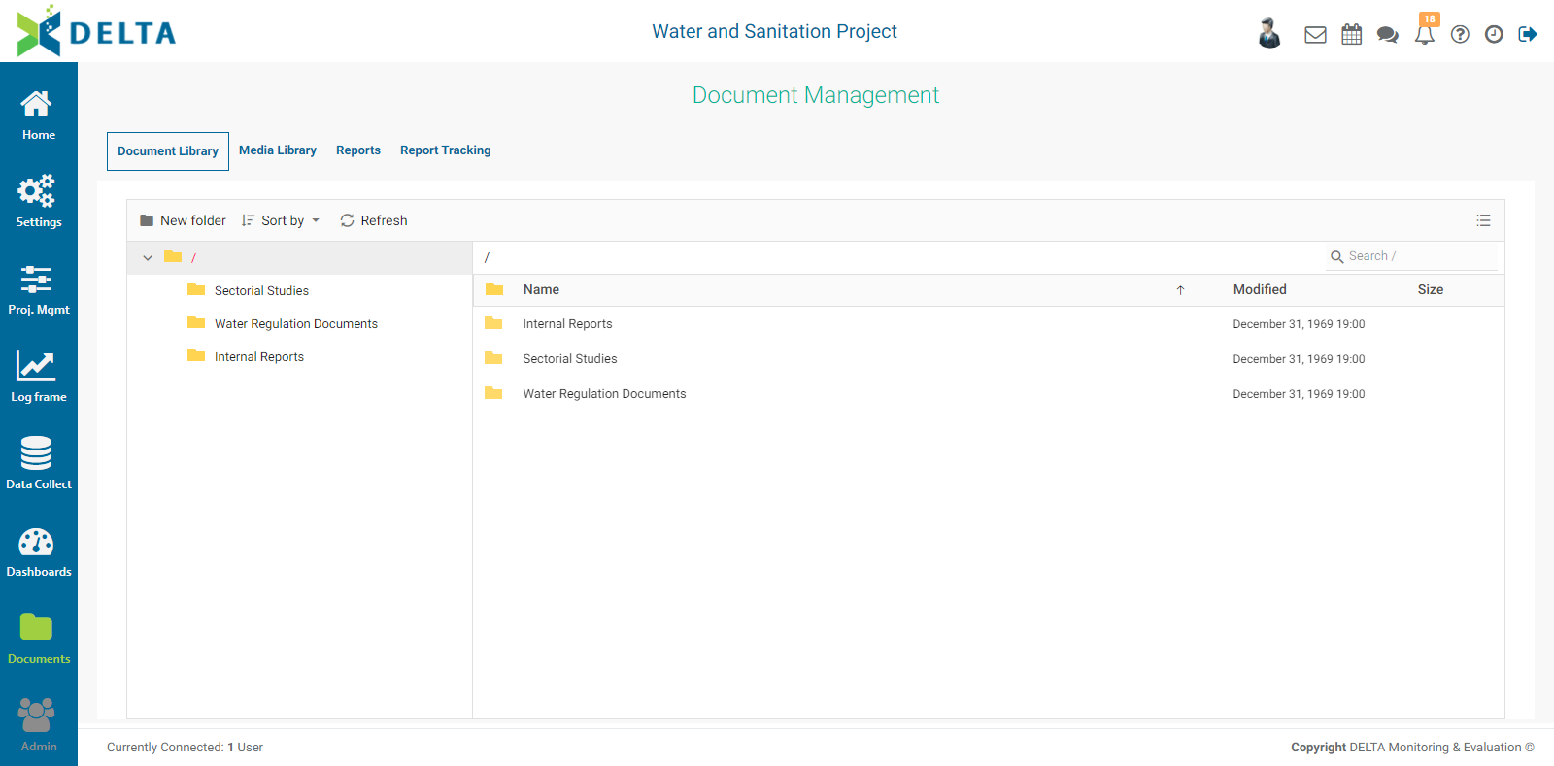Select Sectorial Studies in folder tree

(x=261, y=291)
